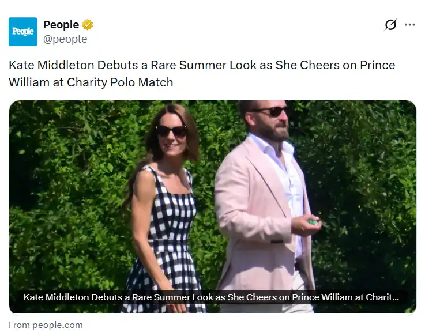This screenshot has width=425, height=332.
Task: Click 'Charity Polo Match' in the post text
Action: click(120, 82)
